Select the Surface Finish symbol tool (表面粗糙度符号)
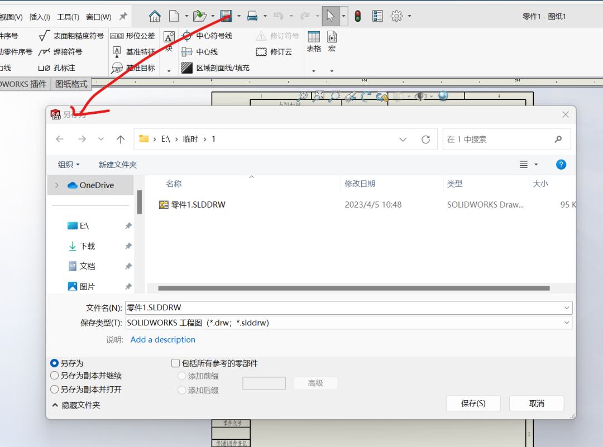This screenshot has height=447, width=603. click(x=71, y=36)
